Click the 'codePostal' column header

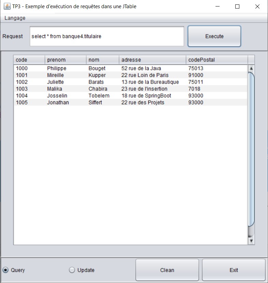217,60
